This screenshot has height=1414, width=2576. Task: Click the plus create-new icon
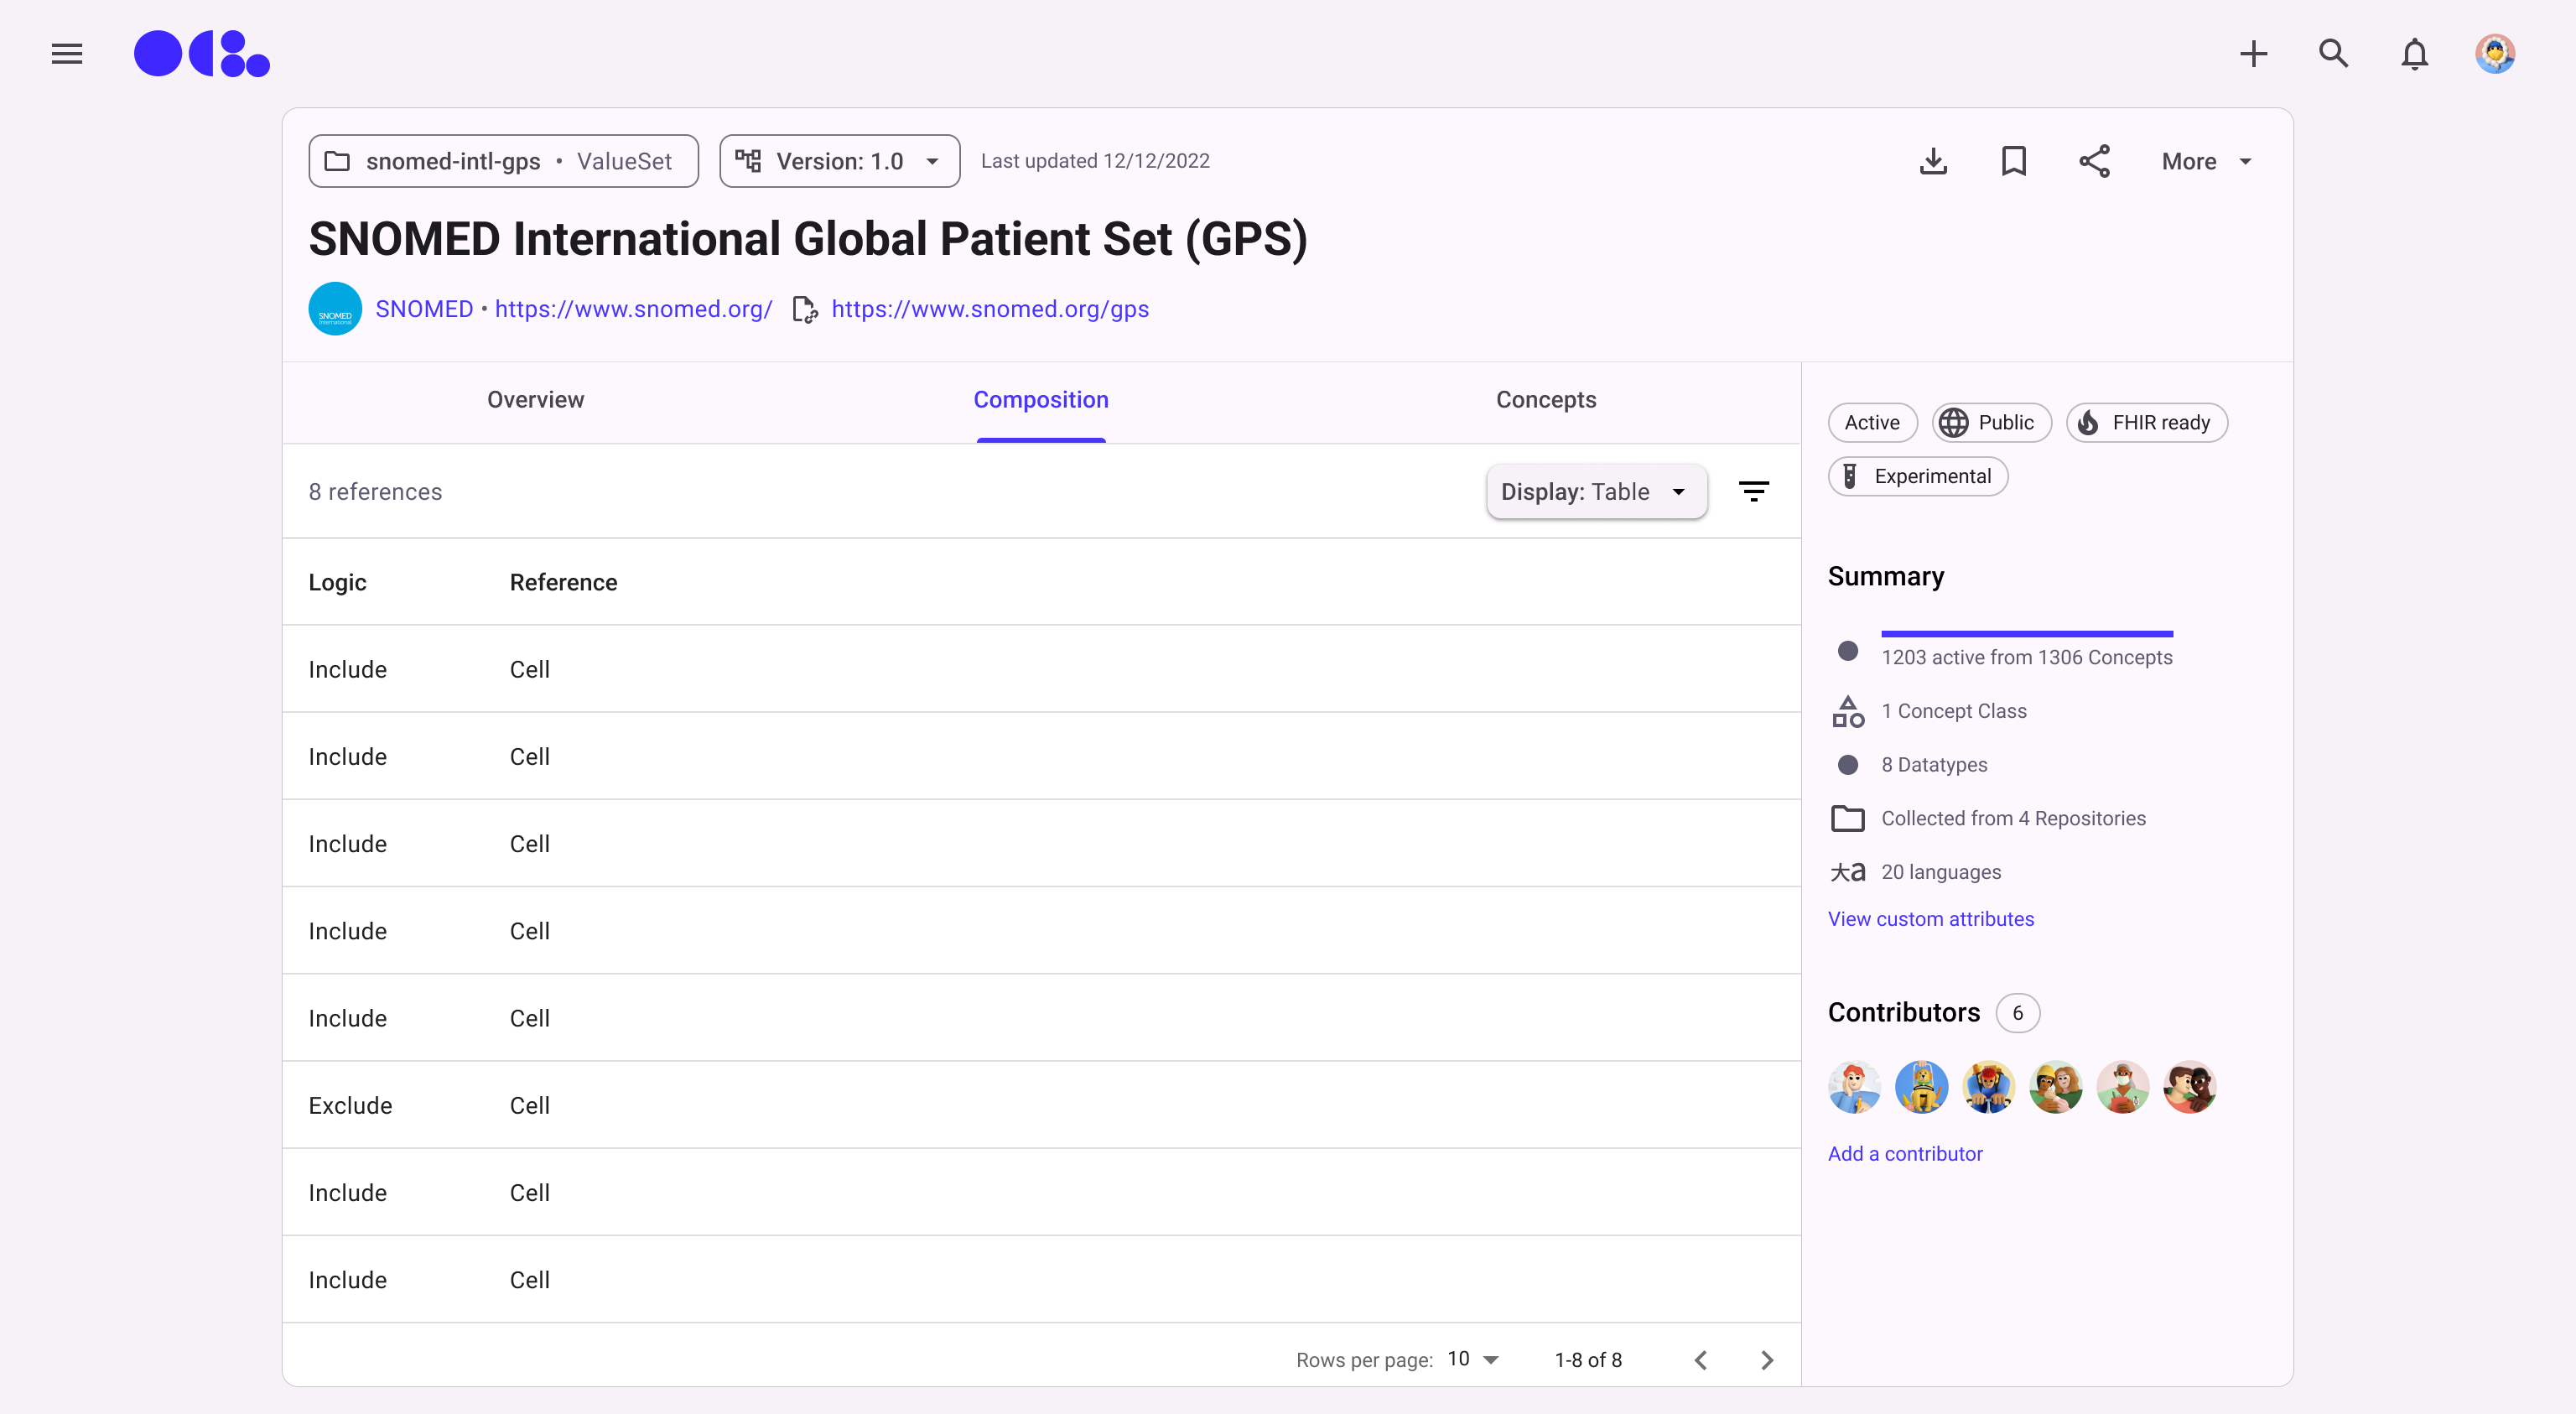pos(2253,54)
